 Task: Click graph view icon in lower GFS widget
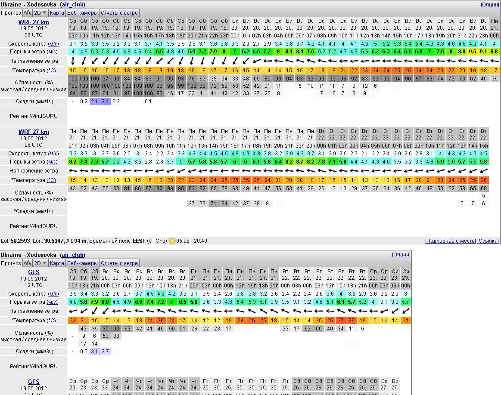pos(28,263)
